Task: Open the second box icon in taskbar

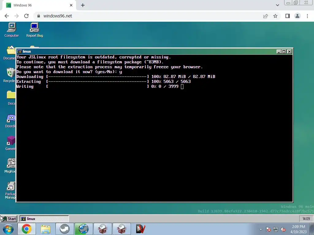Action: click(x=121, y=229)
